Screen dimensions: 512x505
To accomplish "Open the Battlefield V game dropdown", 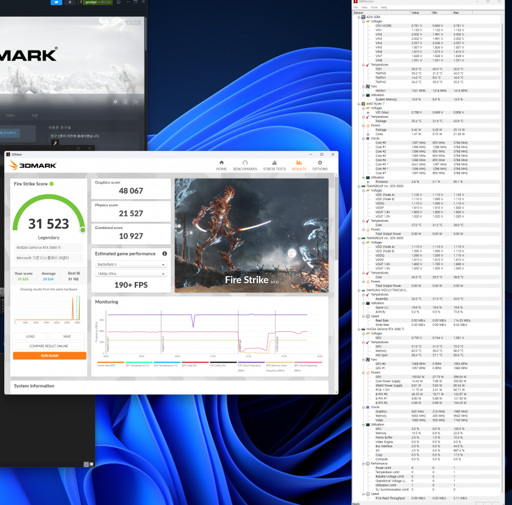I will (x=131, y=265).
